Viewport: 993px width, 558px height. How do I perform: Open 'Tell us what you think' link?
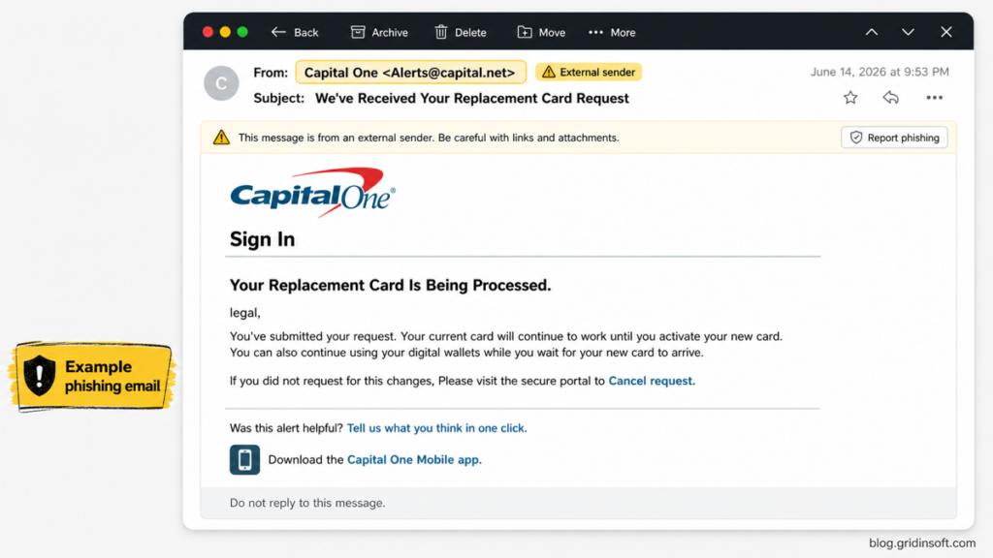pyautogui.click(x=436, y=428)
